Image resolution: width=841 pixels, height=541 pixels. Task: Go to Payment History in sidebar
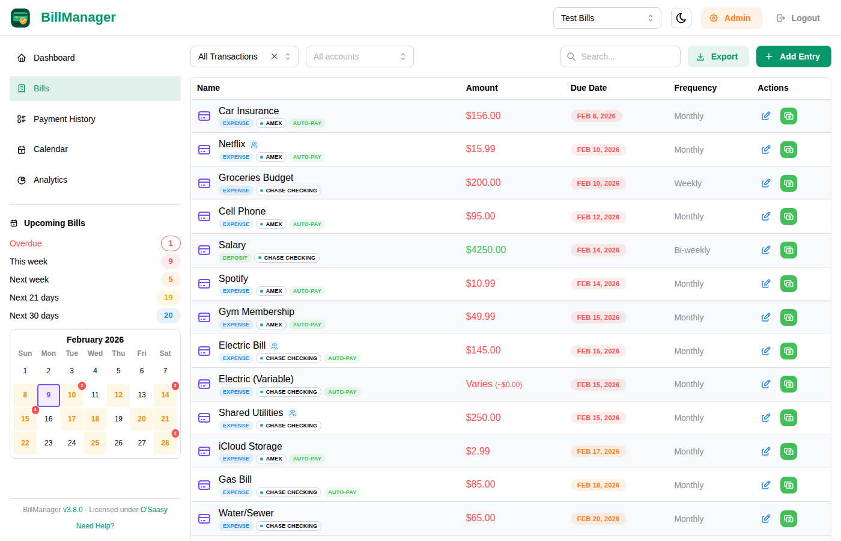[64, 119]
